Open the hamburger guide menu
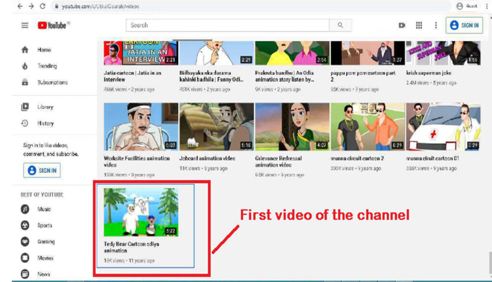492x282 pixels. 25,25
